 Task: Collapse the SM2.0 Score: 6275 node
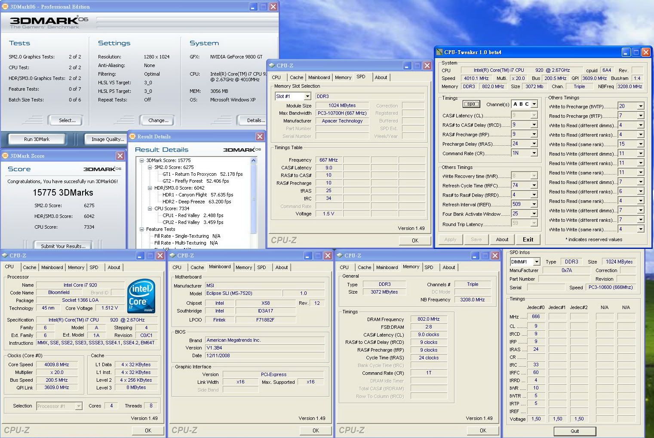coord(150,167)
